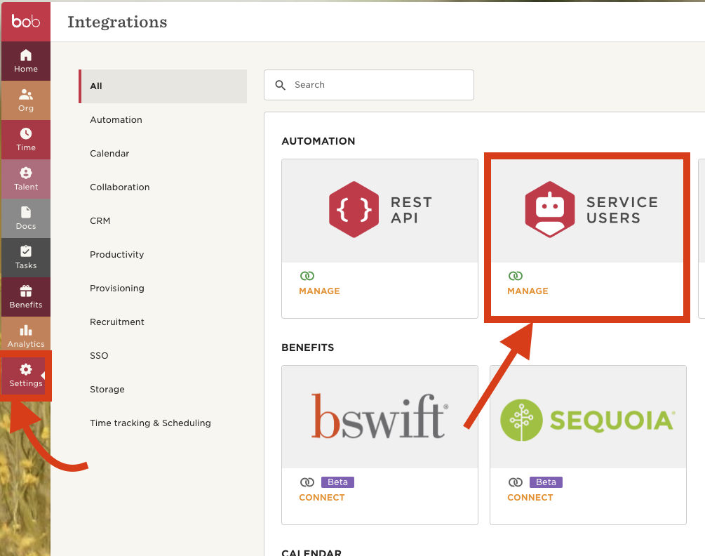Open the REST API integration tile
Screen dimensions: 705x556
[x=380, y=210]
